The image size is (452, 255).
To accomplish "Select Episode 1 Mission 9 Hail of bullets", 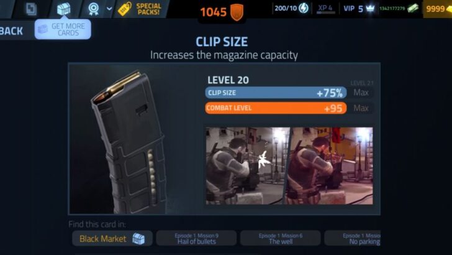I will pos(196,239).
